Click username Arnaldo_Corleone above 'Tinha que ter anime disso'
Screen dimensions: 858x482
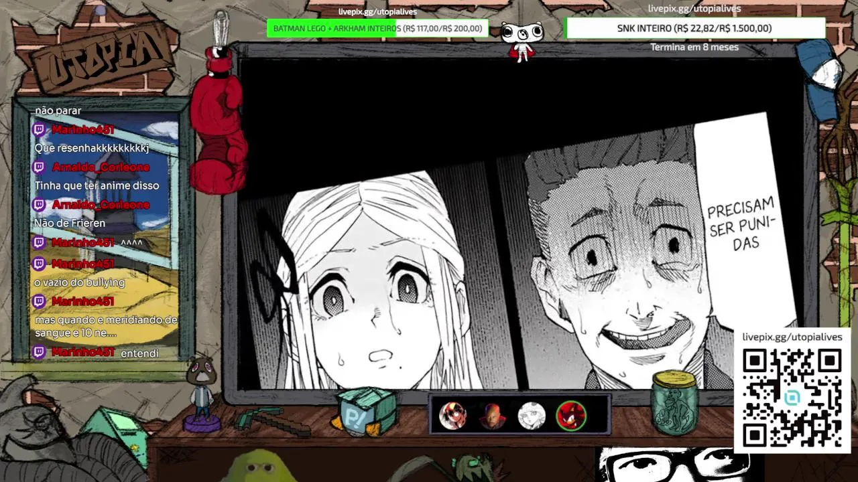(101, 167)
